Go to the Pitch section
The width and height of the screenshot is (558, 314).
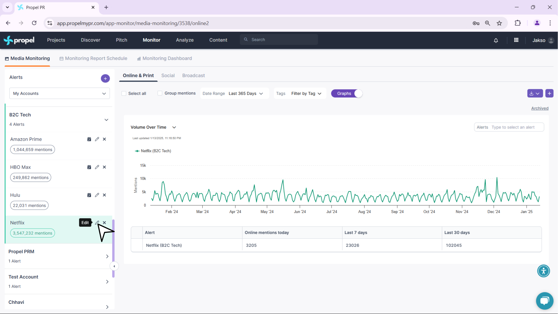point(121,40)
